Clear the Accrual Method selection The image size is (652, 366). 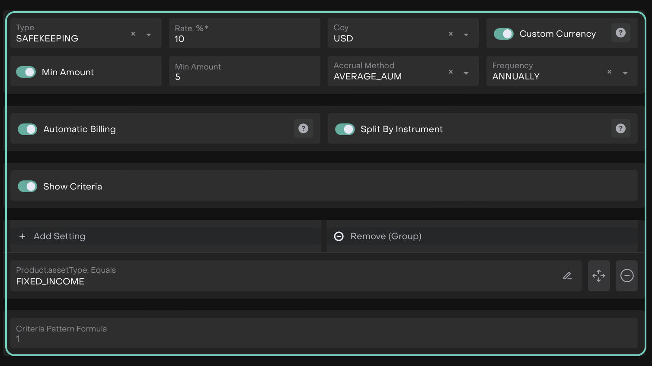451,72
